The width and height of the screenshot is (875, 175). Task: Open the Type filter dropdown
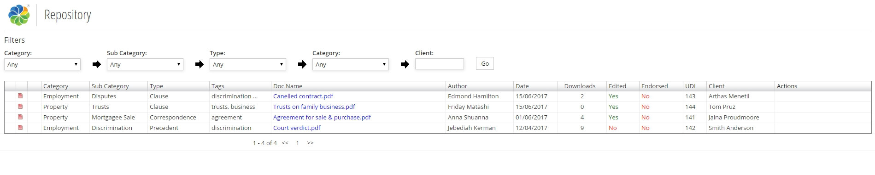click(248, 64)
